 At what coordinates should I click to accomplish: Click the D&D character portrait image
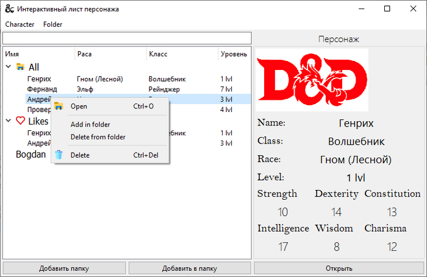point(312,80)
